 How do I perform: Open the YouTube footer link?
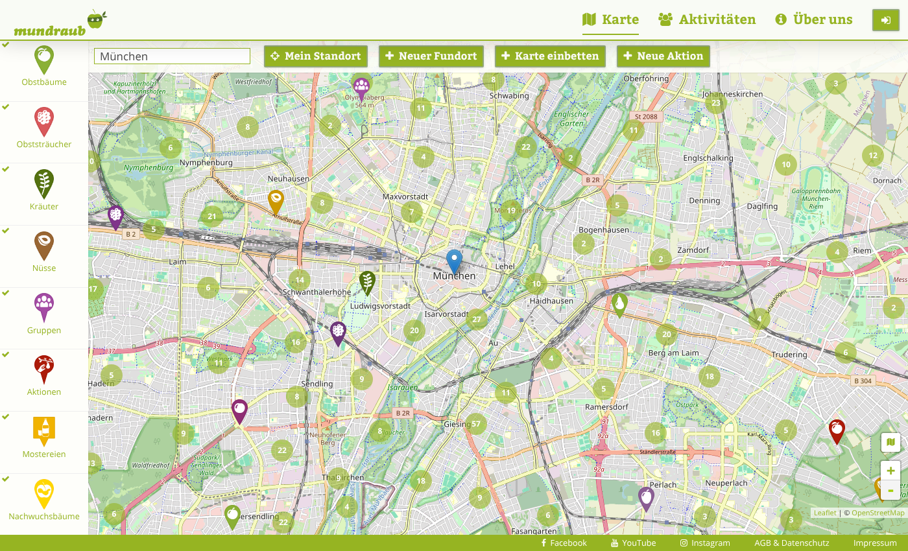click(634, 543)
